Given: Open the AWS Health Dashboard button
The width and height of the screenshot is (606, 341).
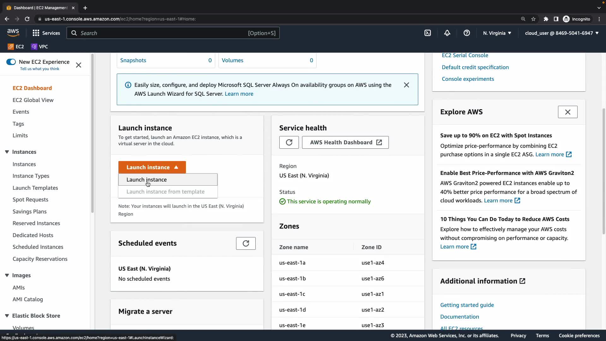Looking at the screenshot, I should click(345, 142).
